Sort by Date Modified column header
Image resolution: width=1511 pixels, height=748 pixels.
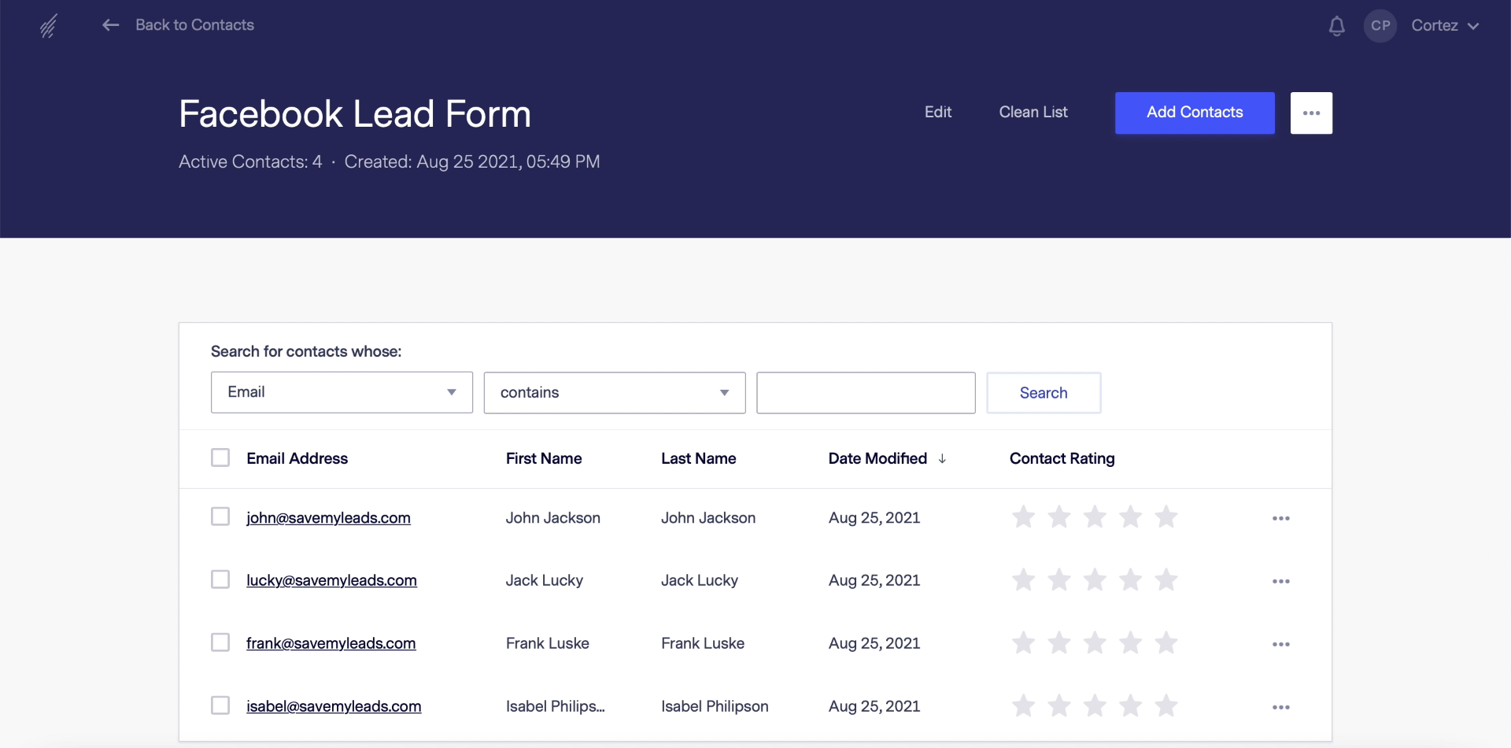(x=877, y=458)
